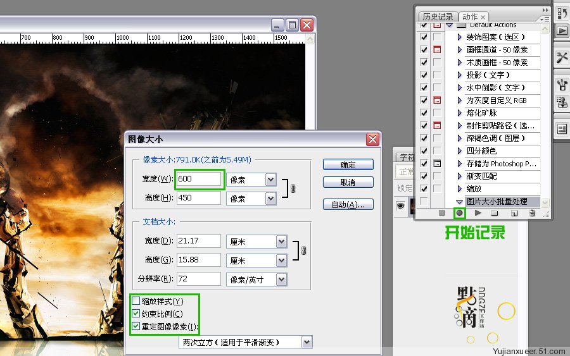Create a new action set folder
The height and width of the screenshot is (356, 570).
pos(495,213)
